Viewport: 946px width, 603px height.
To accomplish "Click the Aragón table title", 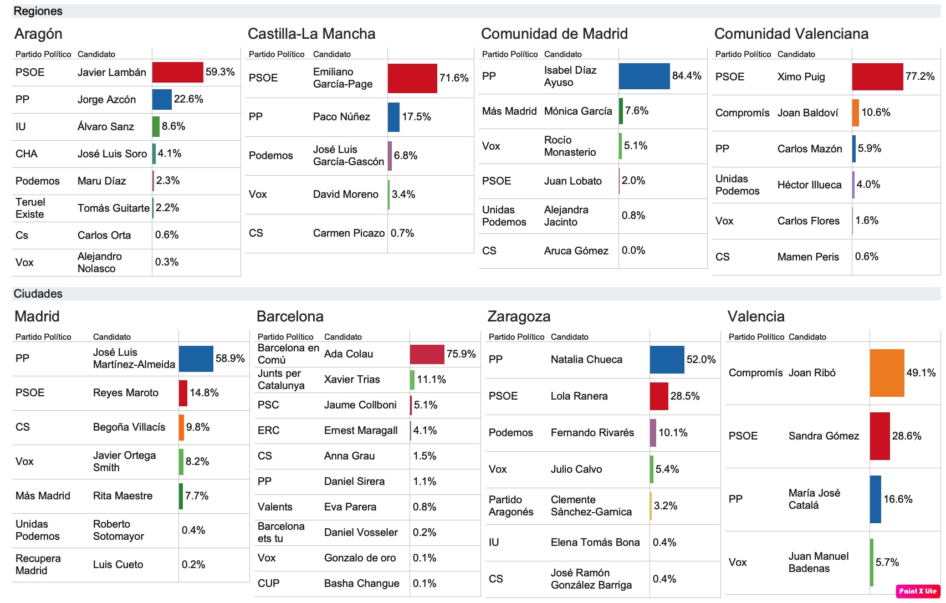I will click(x=38, y=34).
